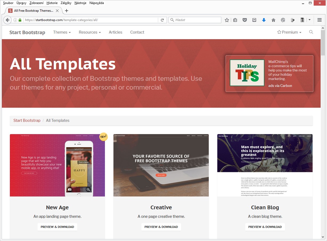This screenshot has width=327, height=241.
Task: Click the 'A clean blog theme.' description
Action: coord(265,216)
